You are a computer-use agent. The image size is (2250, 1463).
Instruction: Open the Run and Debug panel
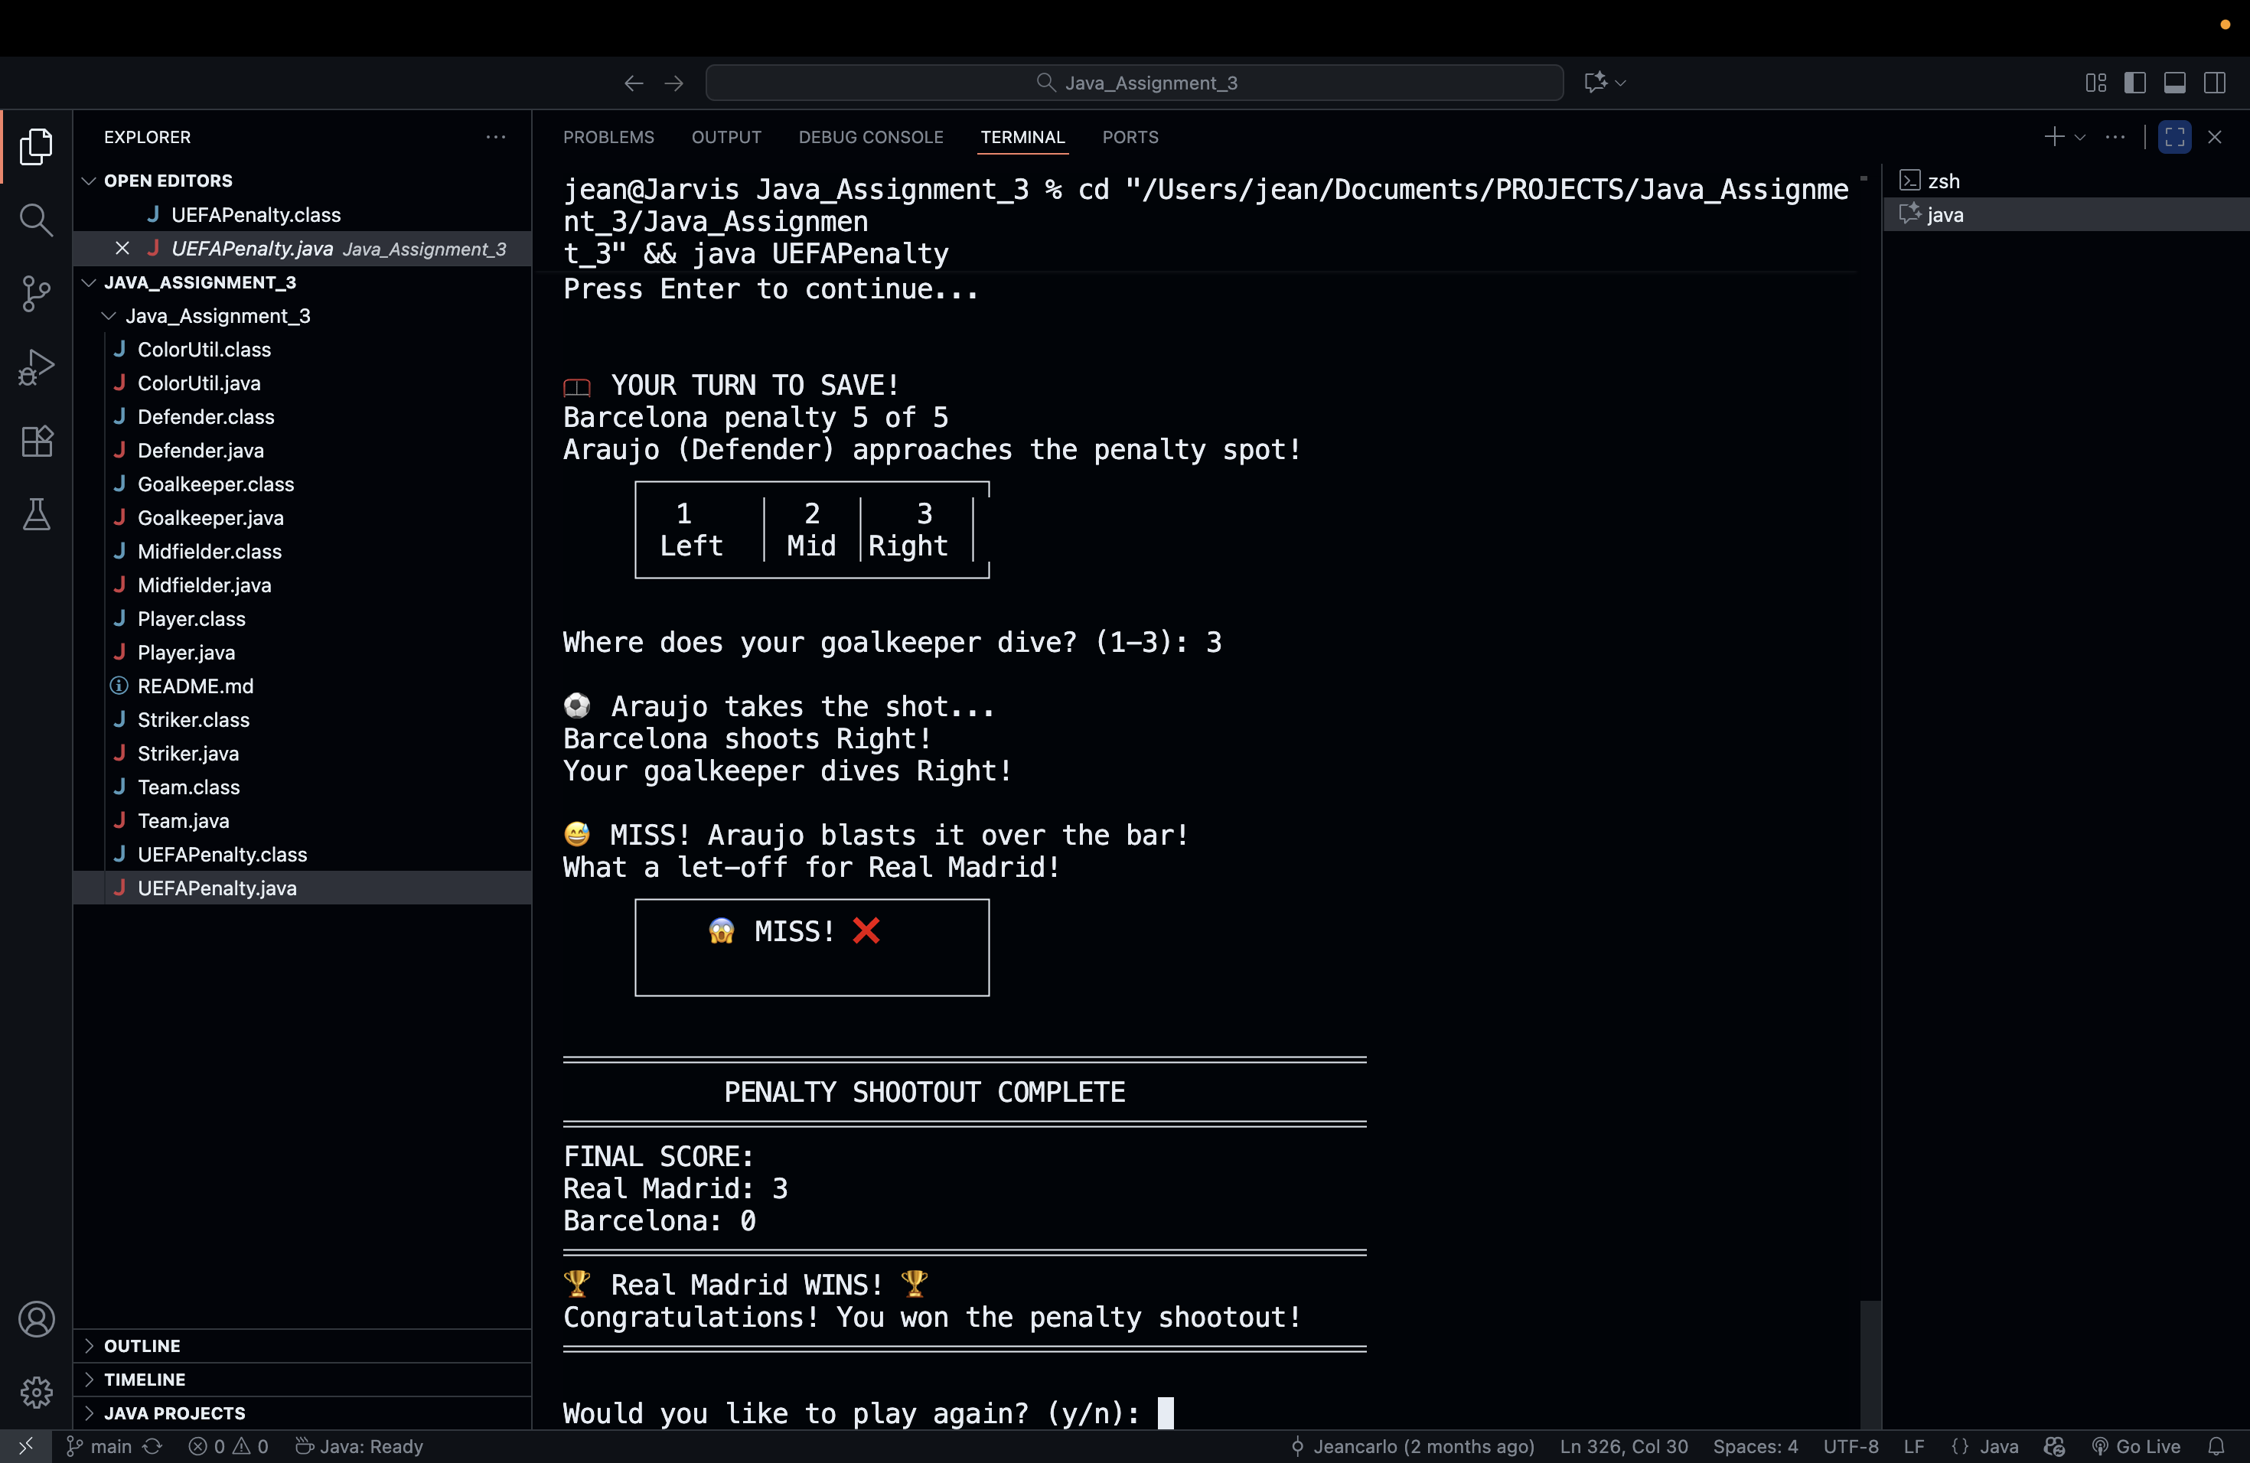click(36, 367)
